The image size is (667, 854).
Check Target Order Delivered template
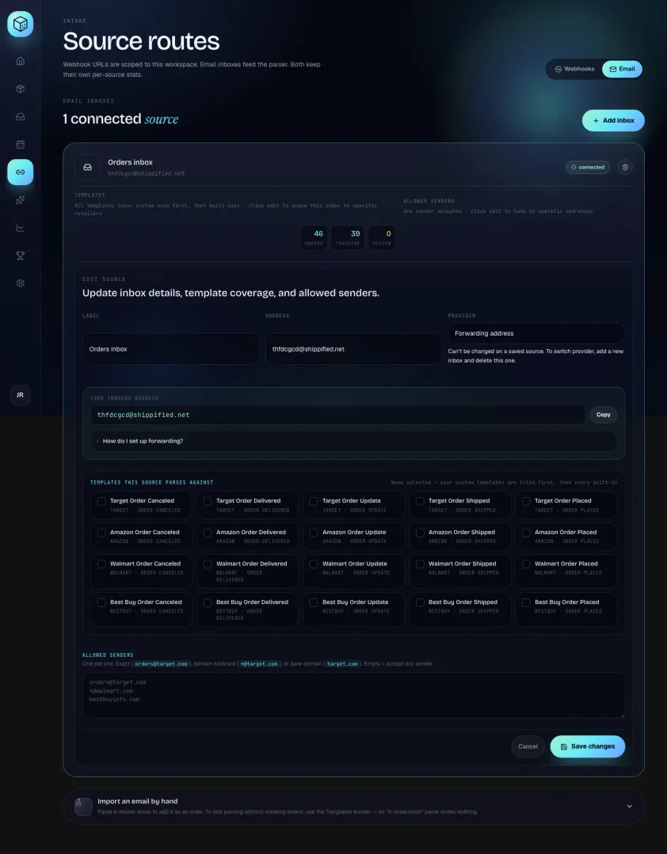pos(208,501)
